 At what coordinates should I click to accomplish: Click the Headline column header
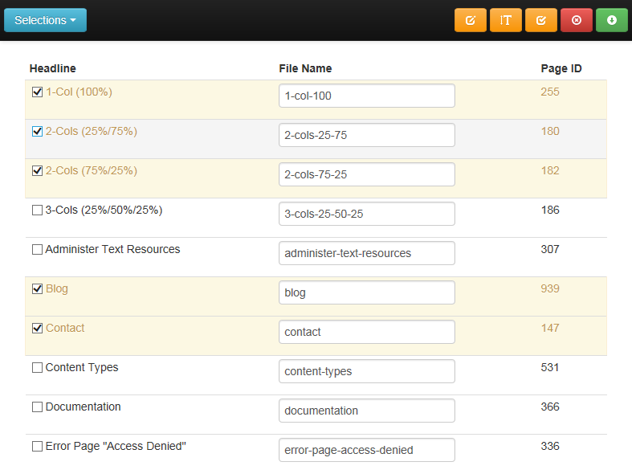[x=53, y=68]
